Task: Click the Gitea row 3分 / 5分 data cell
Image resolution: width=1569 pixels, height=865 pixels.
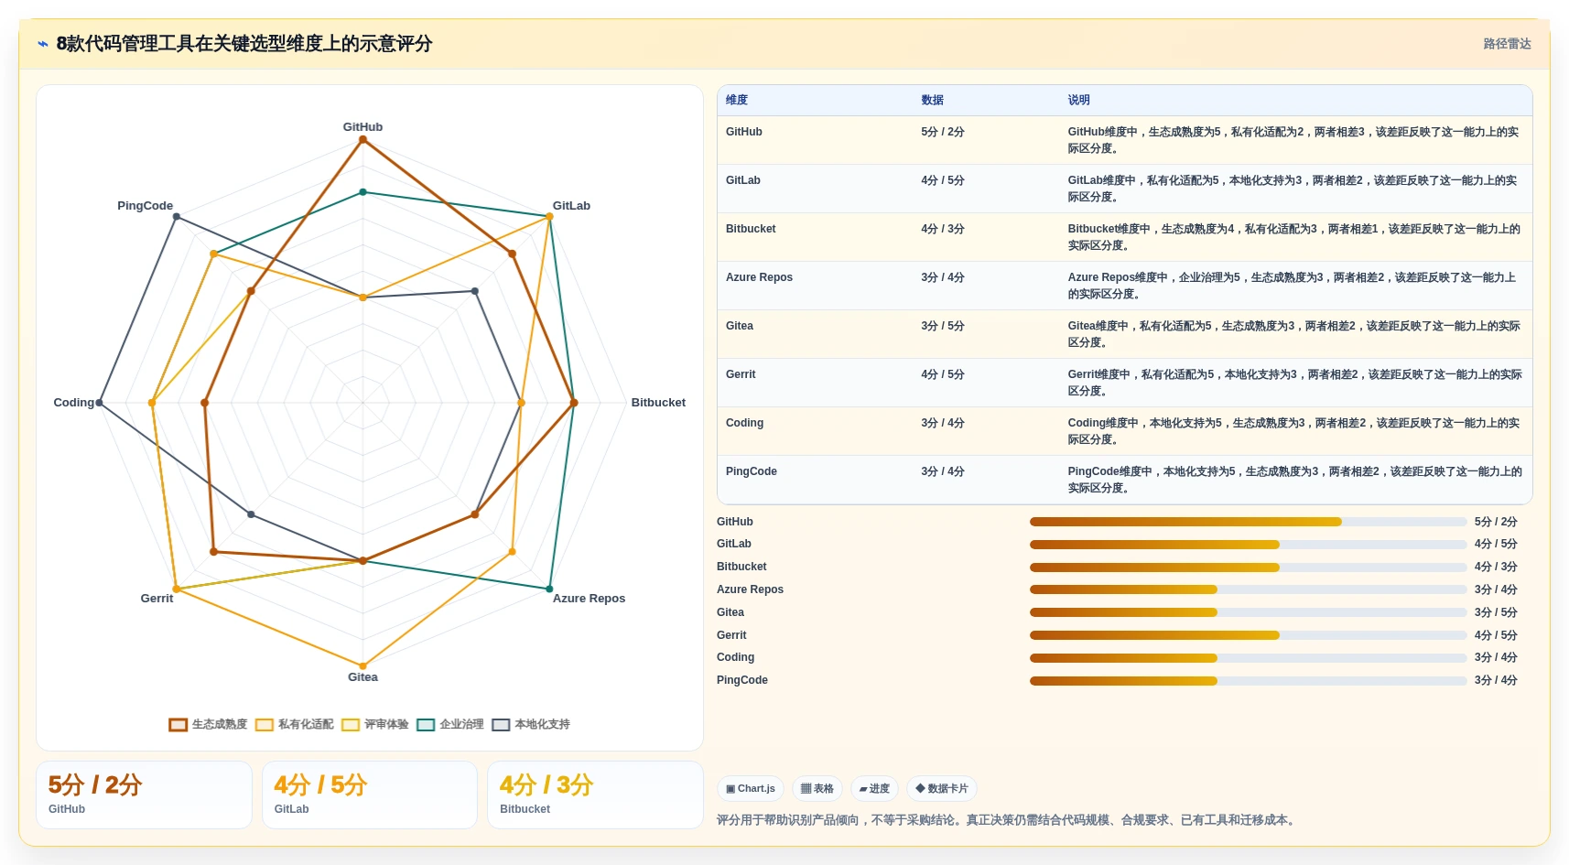Action: [943, 326]
